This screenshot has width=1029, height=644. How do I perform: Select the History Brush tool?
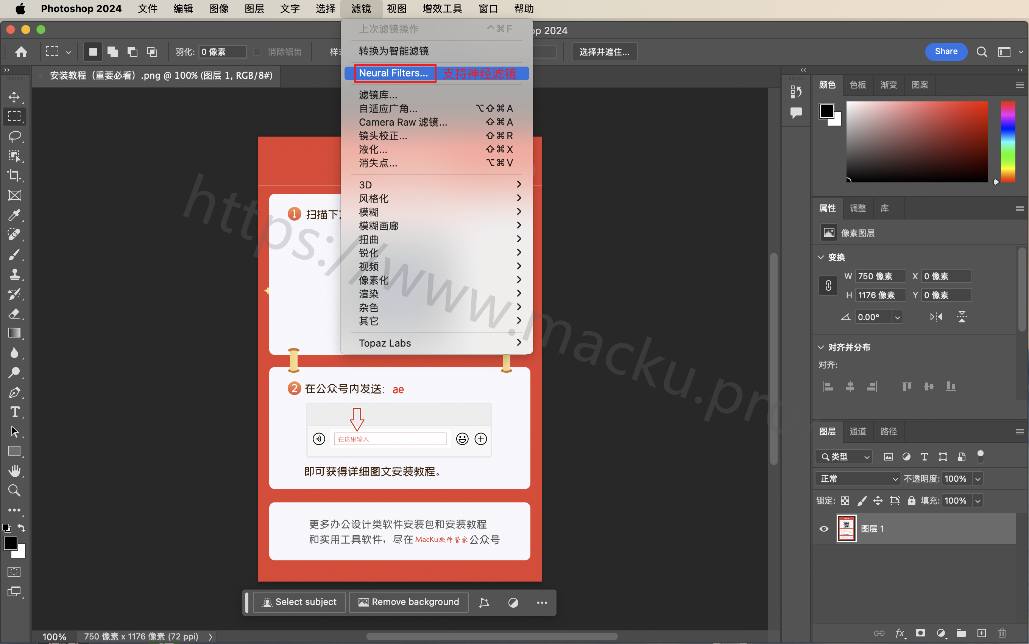[14, 294]
